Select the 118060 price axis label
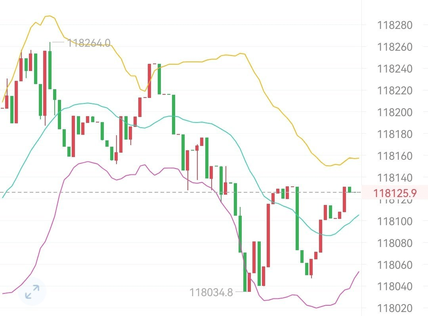This screenshot has height=316, width=428. [395, 265]
